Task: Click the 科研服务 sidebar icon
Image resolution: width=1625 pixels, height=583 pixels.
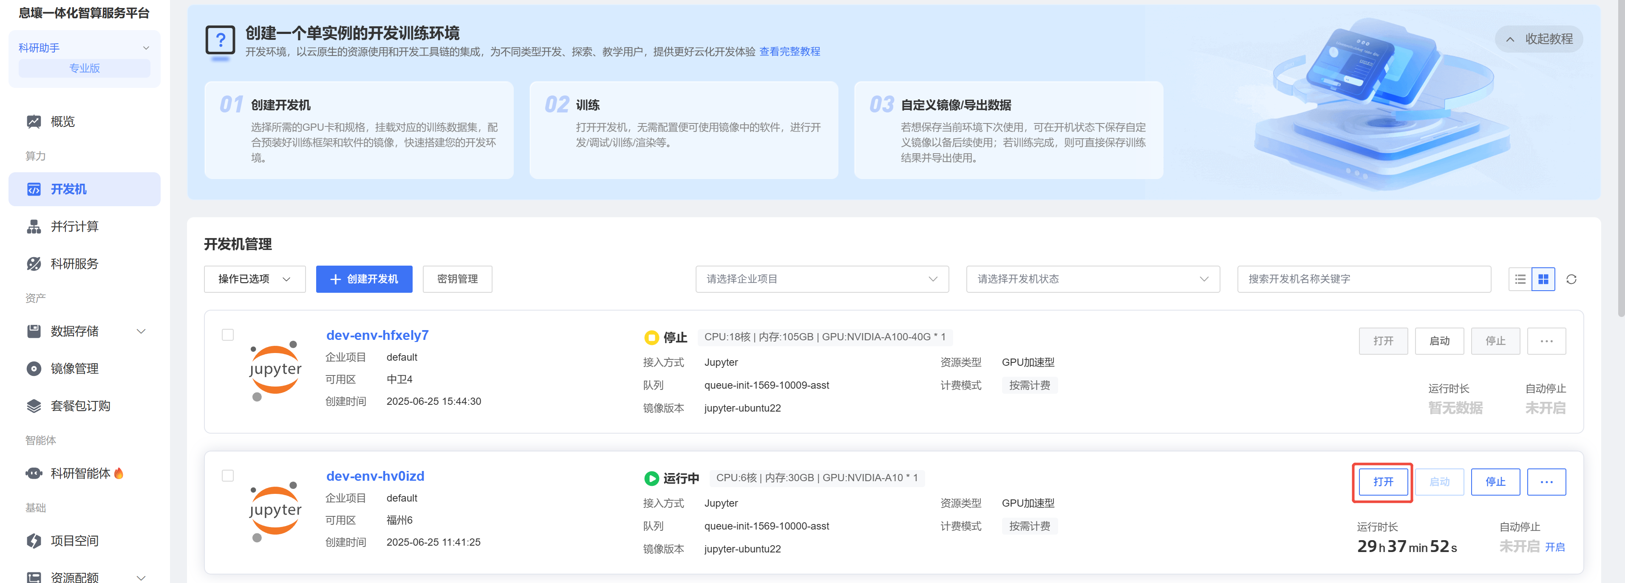Action: tap(34, 264)
